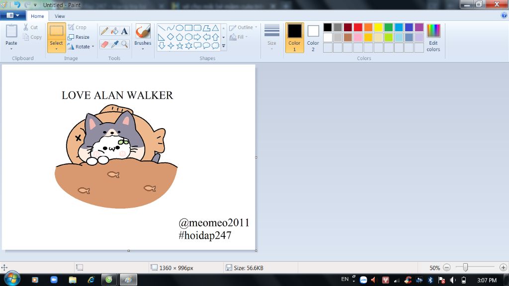This screenshot has height=286, width=509.
Task: Open File Explorer folder in taskbar
Action: click(73, 280)
